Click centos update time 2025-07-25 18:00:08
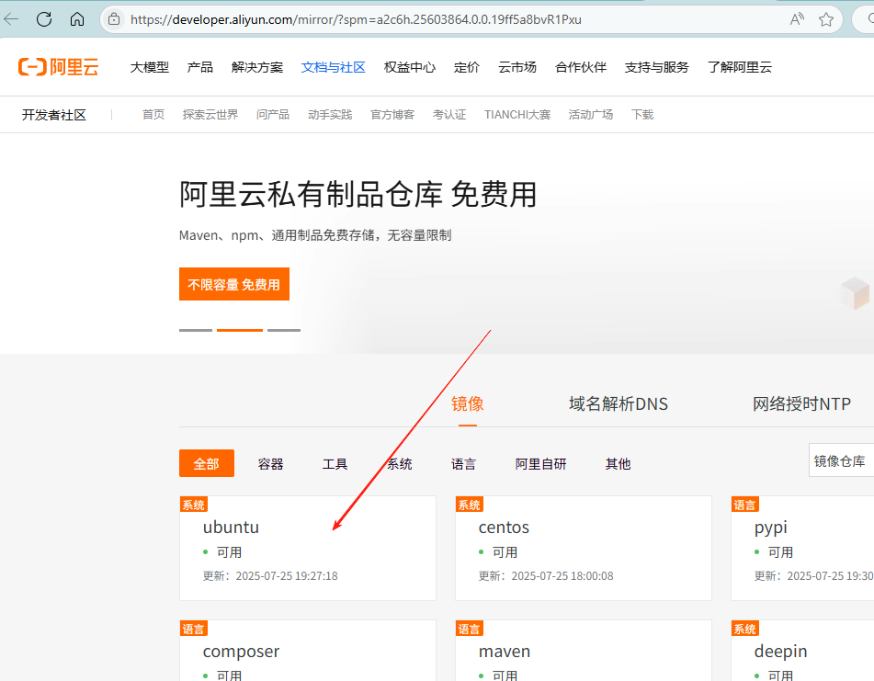Screen dimensions: 874x681 [546, 575]
